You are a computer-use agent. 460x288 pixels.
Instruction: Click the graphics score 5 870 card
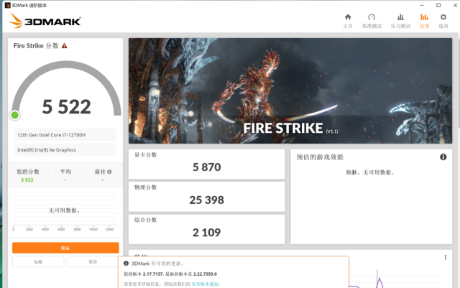click(x=206, y=164)
